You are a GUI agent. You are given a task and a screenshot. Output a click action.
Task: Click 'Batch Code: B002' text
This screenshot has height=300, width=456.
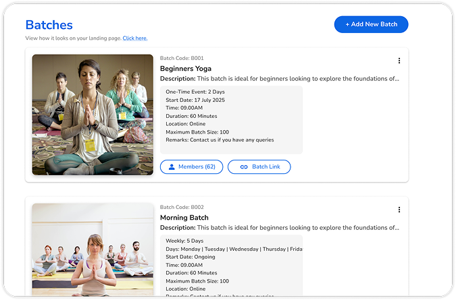coord(182,207)
